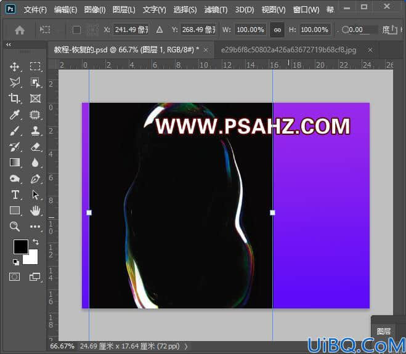Click the Home icon in options bar
Screen dimensions: 406x354
(x=20, y=30)
